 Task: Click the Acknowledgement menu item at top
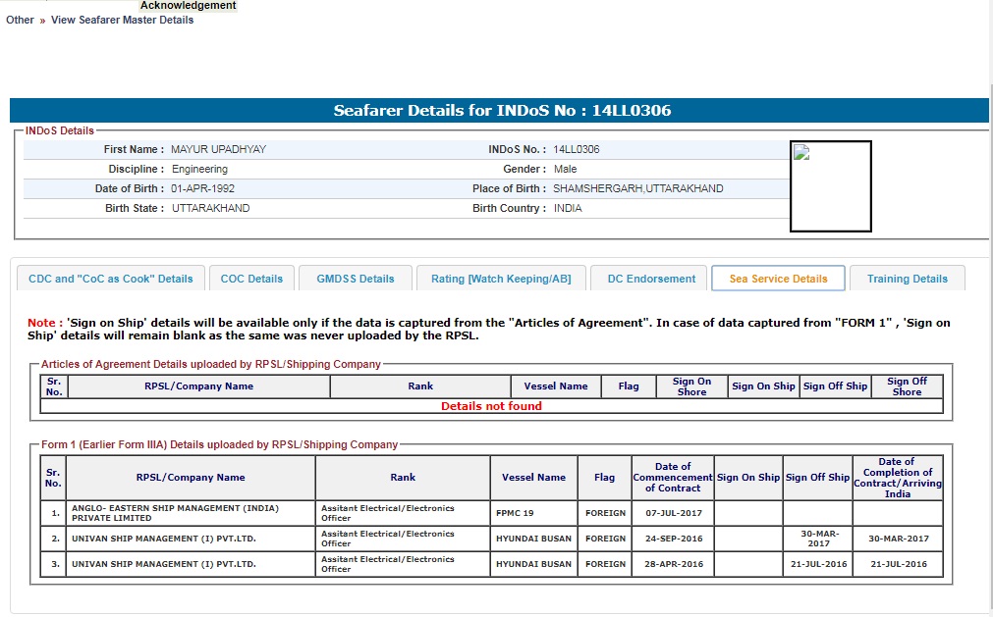click(188, 6)
